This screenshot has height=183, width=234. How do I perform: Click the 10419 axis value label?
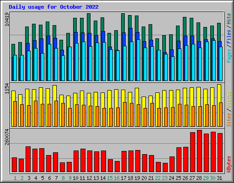[7, 20]
